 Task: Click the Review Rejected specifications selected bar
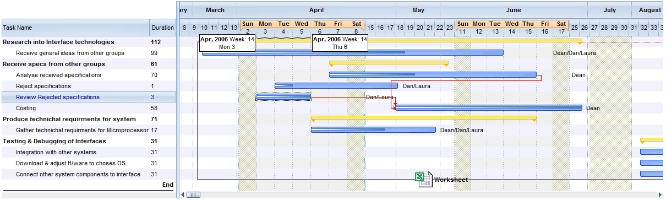pos(283,97)
